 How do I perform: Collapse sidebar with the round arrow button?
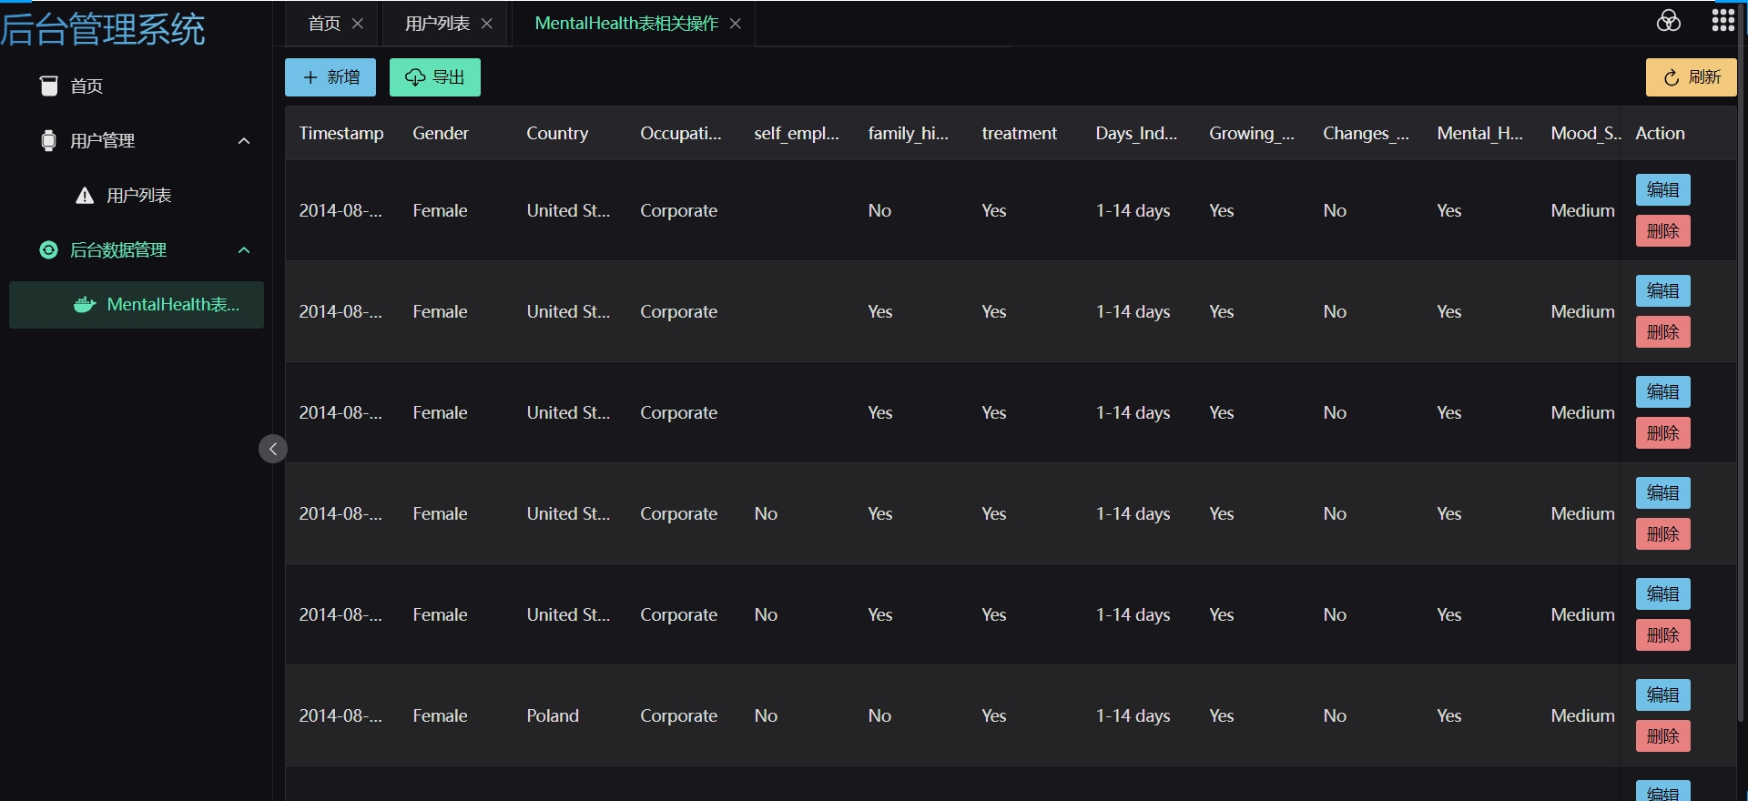273,449
